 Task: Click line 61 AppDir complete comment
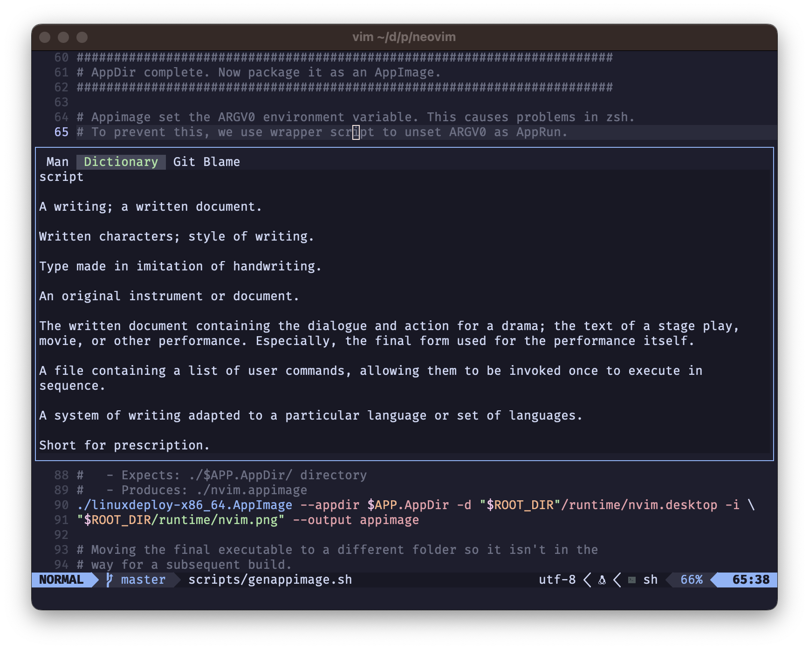coord(259,72)
